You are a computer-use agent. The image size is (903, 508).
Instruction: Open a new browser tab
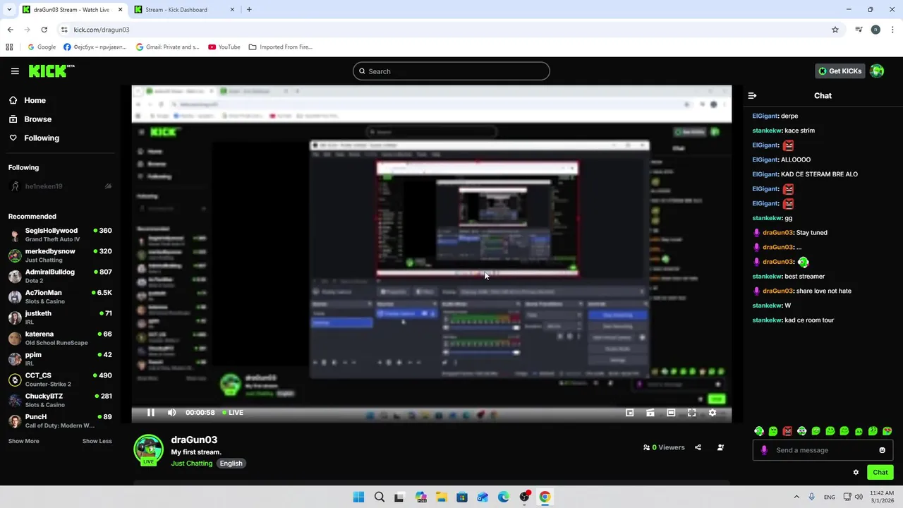(249, 10)
